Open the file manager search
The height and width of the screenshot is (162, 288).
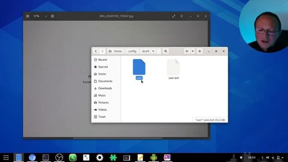(x=166, y=51)
